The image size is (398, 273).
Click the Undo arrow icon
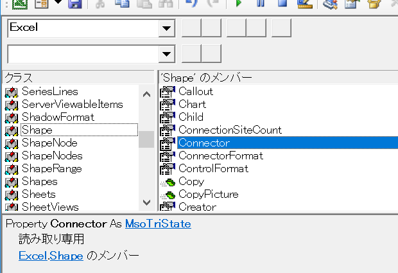[192, 3]
